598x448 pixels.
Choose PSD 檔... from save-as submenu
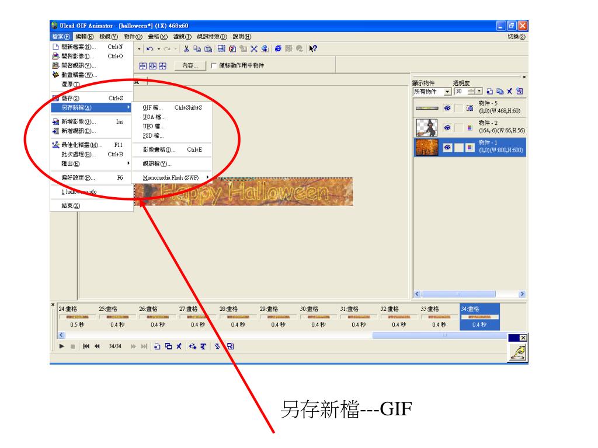click(172, 135)
